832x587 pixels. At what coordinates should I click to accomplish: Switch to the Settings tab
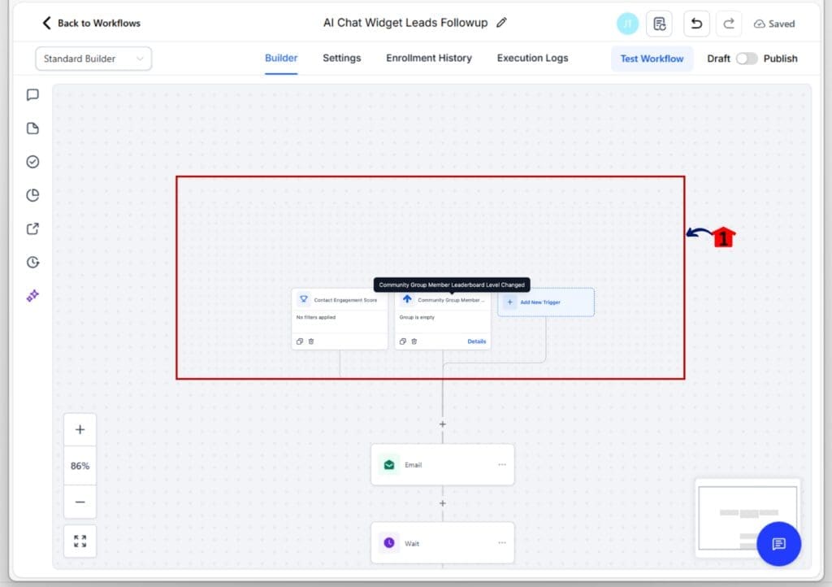(x=341, y=58)
